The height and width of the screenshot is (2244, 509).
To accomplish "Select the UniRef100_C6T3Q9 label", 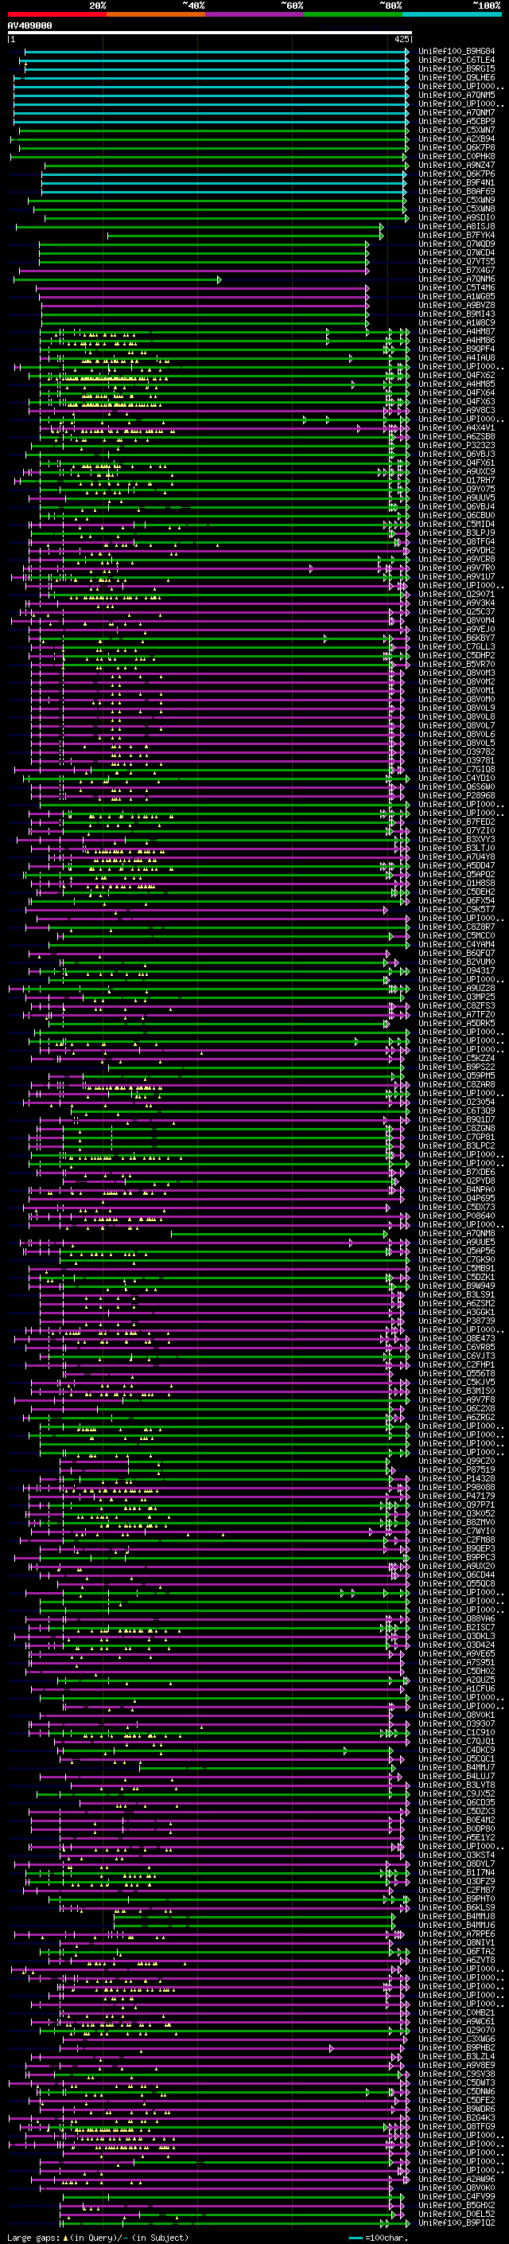I will [x=456, y=1110].
